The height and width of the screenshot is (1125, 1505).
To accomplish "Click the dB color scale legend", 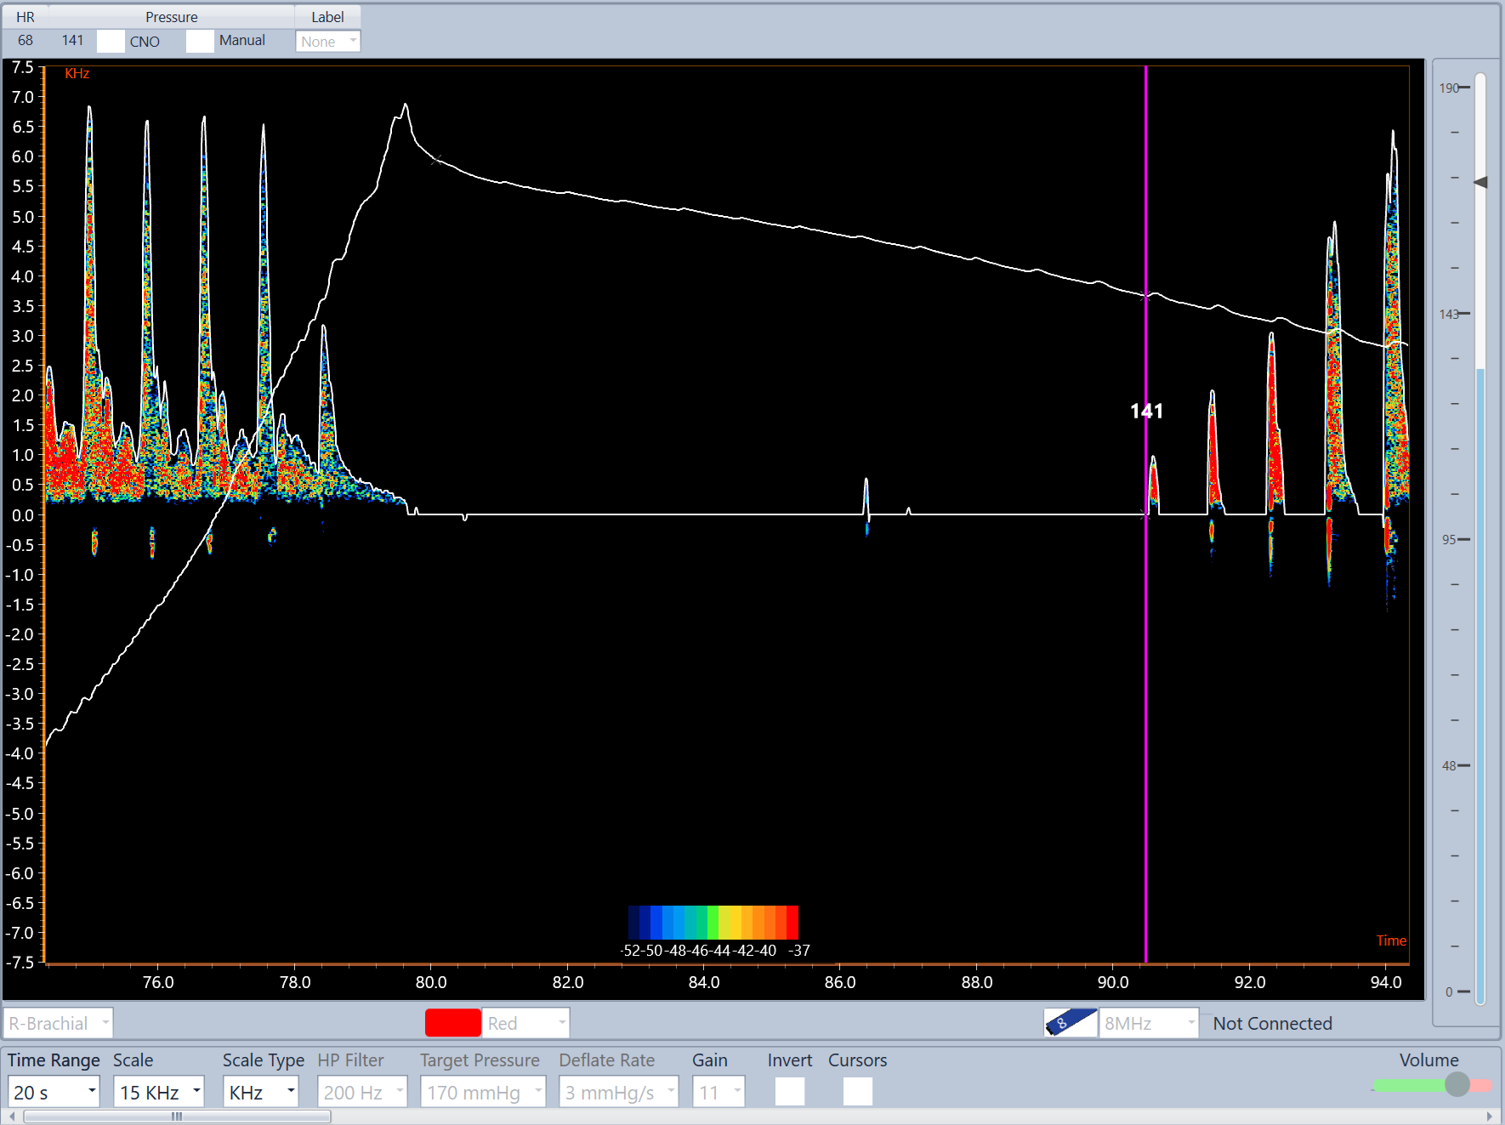I will point(713,923).
